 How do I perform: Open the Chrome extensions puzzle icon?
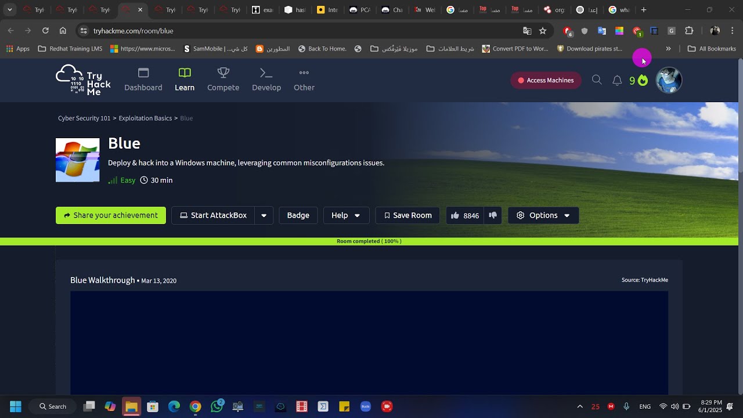[689, 31]
